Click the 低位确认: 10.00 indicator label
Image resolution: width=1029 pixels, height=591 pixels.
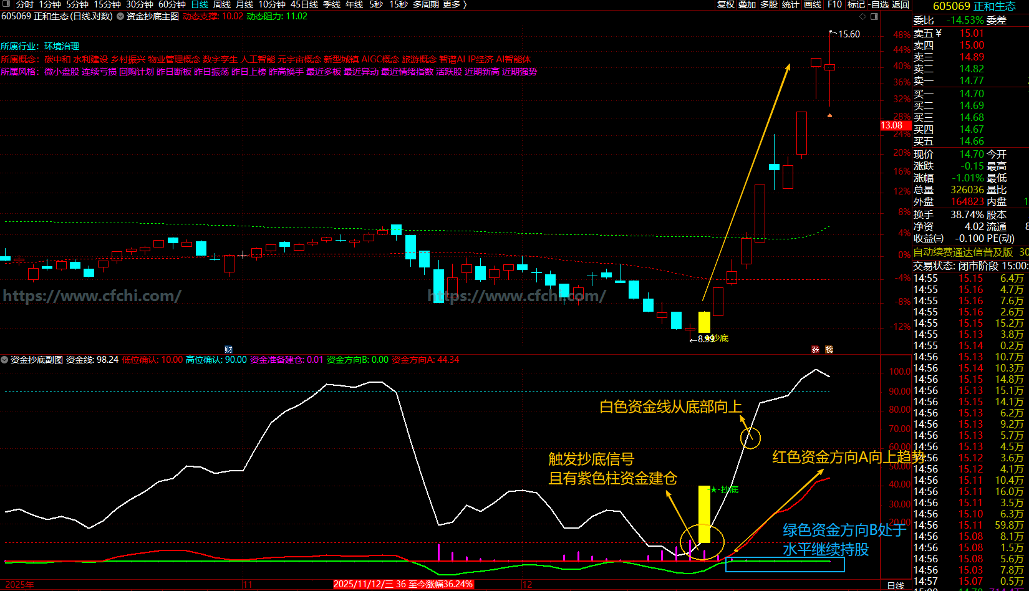point(153,360)
